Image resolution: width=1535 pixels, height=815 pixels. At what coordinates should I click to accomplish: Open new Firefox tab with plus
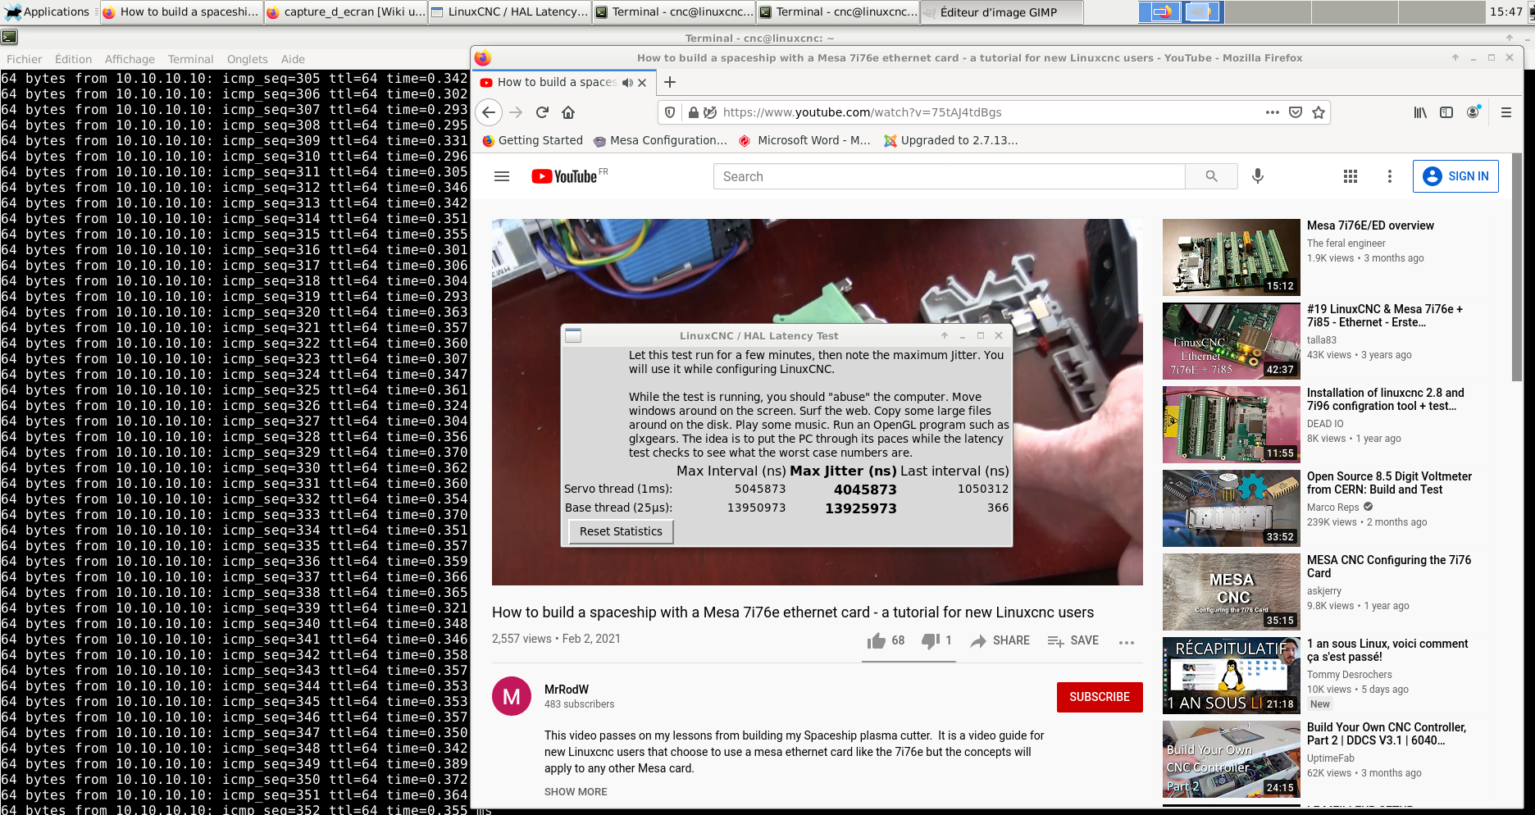point(670,82)
